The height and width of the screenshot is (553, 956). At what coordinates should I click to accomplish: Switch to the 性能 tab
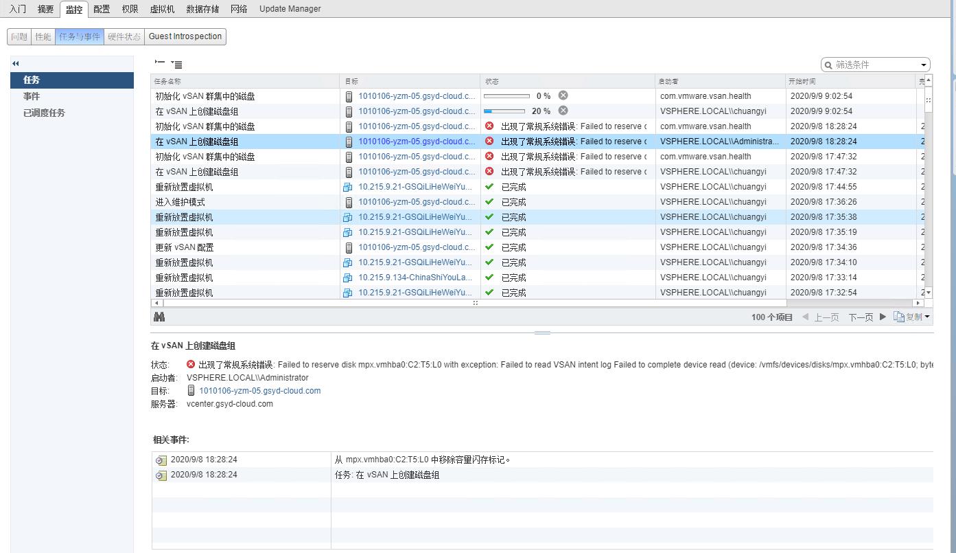pyautogui.click(x=42, y=36)
